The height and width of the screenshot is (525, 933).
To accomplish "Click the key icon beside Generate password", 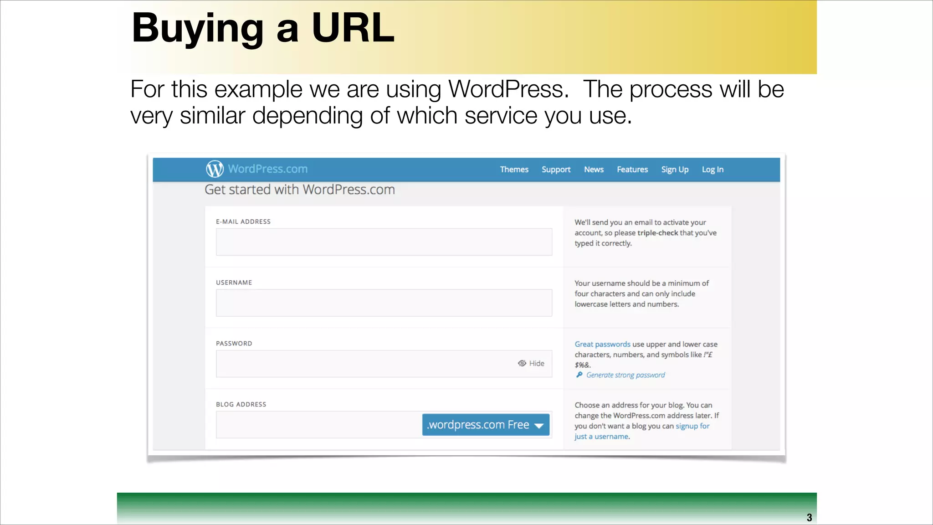I will [x=579, y=375].
